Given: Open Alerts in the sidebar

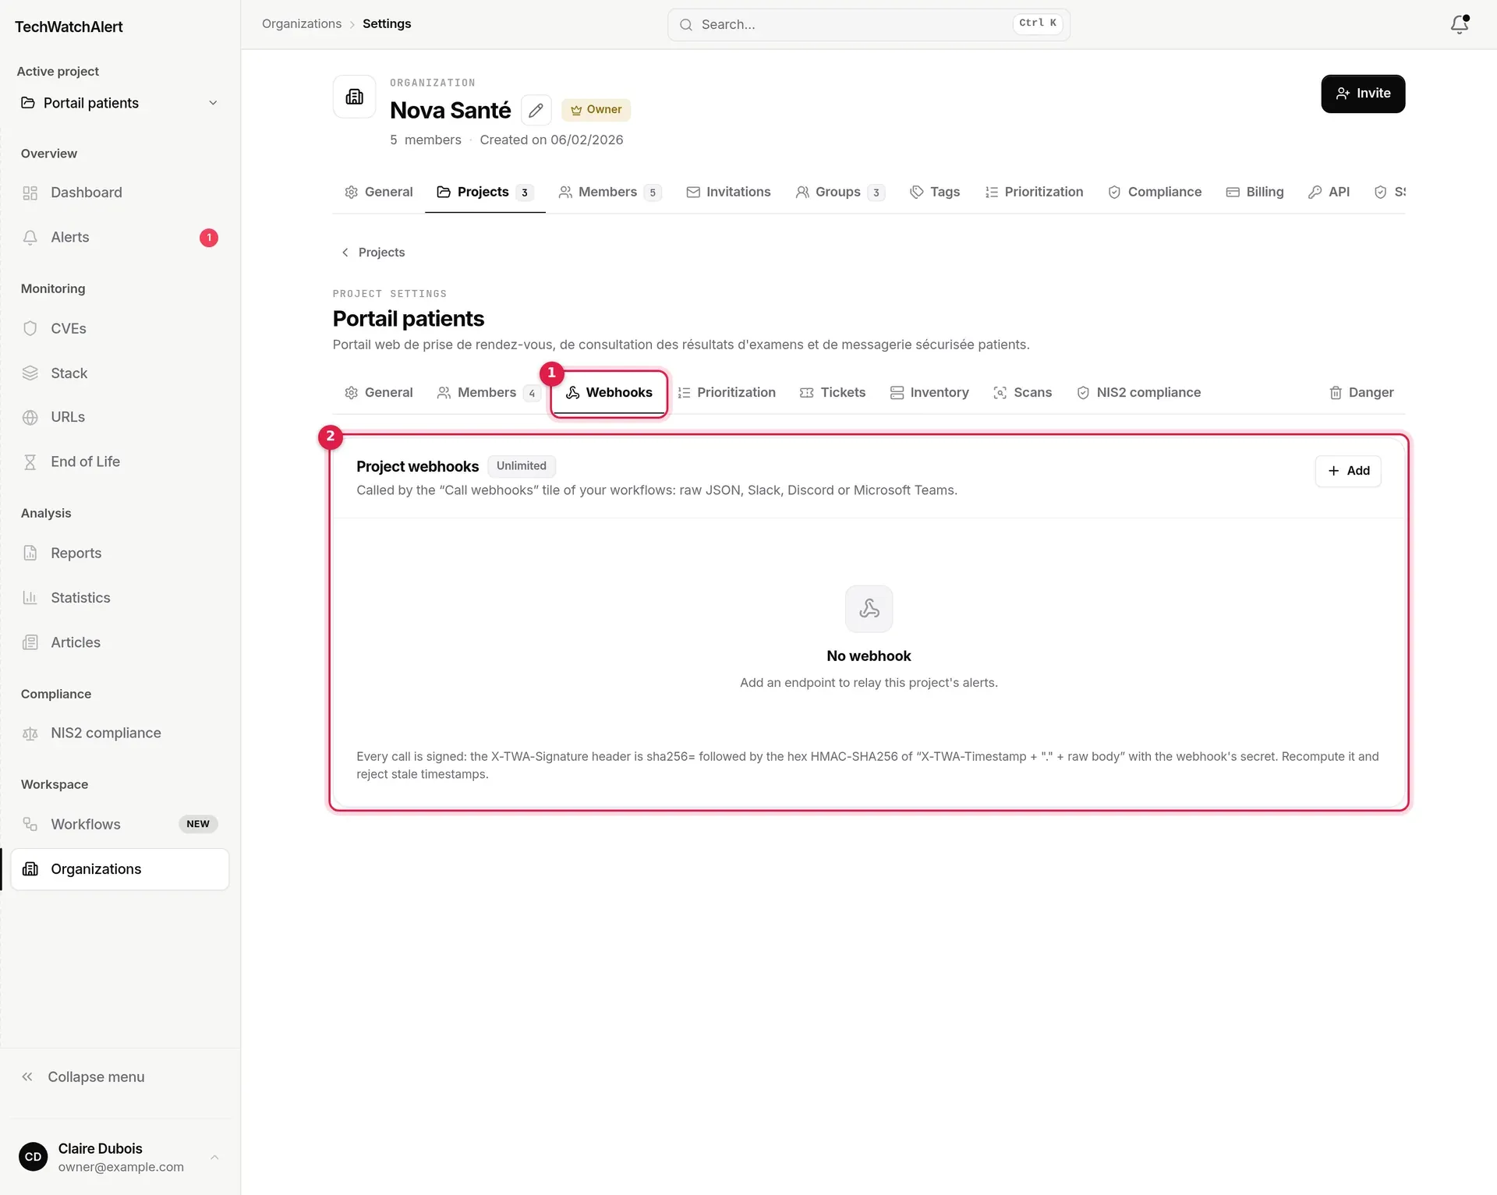Looking at the screenshot, I should pos(119,237).
